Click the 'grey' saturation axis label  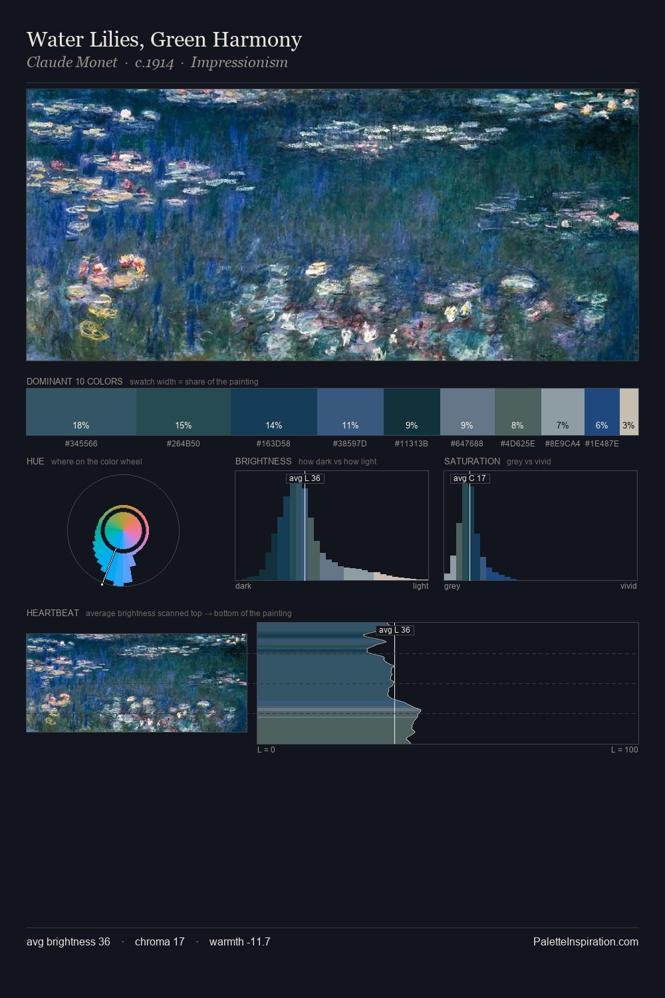coord(452,586)
